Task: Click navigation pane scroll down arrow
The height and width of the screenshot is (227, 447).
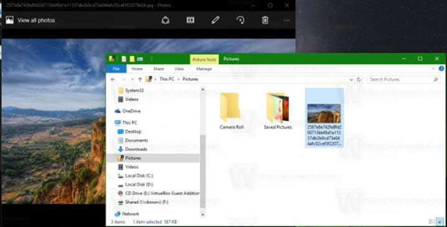Action: pyautogui.click(x=203, y=215)
